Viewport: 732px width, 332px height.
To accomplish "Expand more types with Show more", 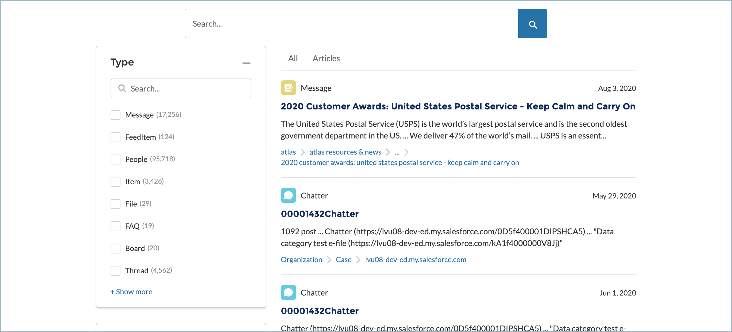I will coord(131,292).
